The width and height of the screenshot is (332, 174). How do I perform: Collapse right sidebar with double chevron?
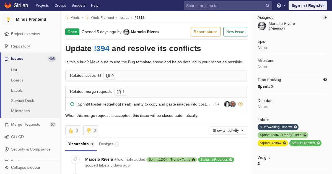click(326, 17)
